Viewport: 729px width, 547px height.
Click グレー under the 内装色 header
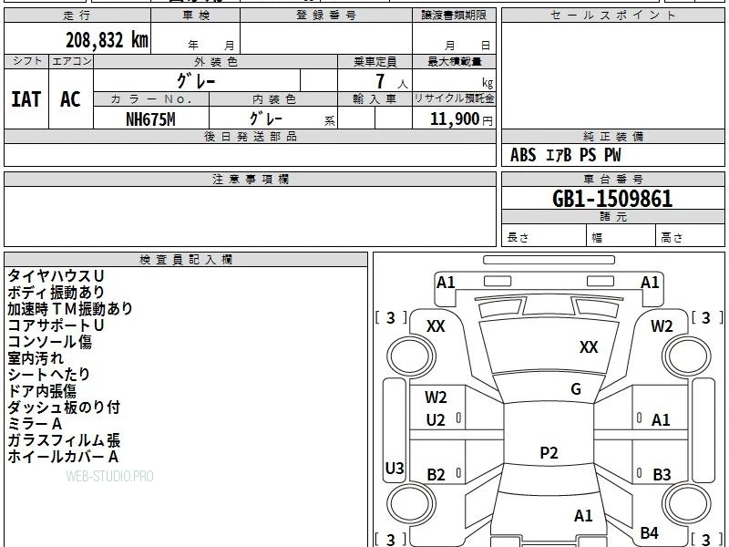(266, 119)
